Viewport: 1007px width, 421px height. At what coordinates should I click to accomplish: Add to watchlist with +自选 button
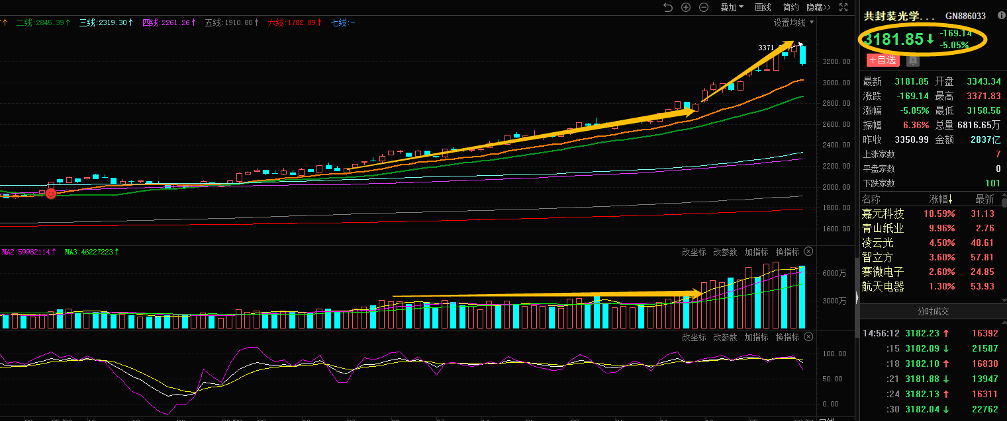click(x=883, y=60)
